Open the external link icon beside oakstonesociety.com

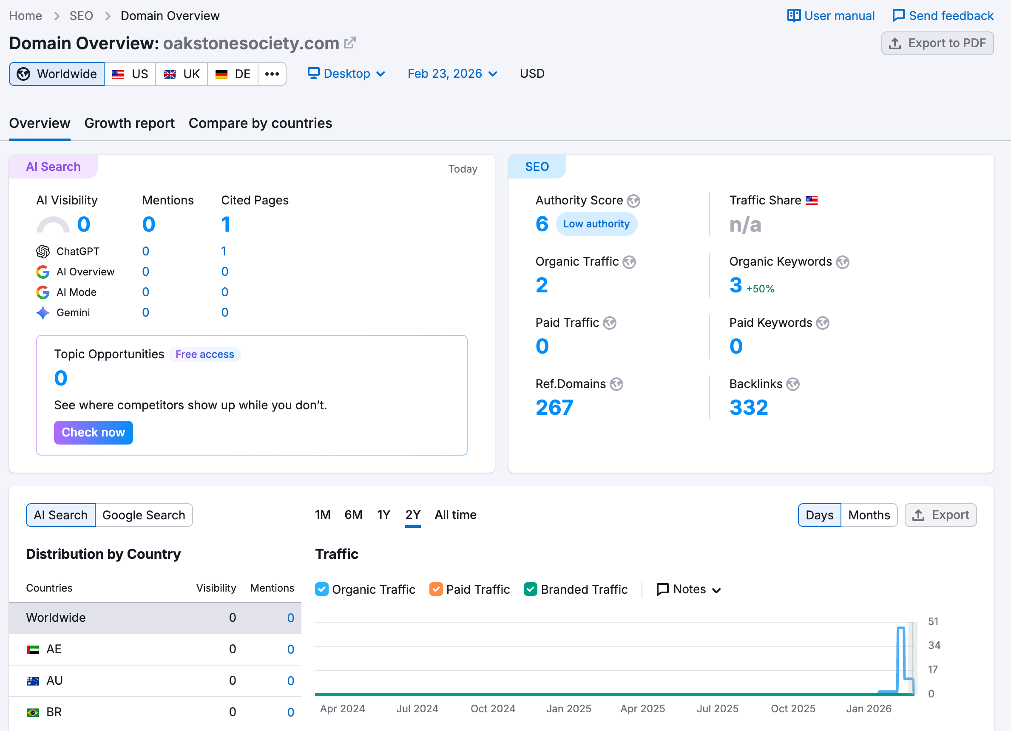tap(350, 43)
